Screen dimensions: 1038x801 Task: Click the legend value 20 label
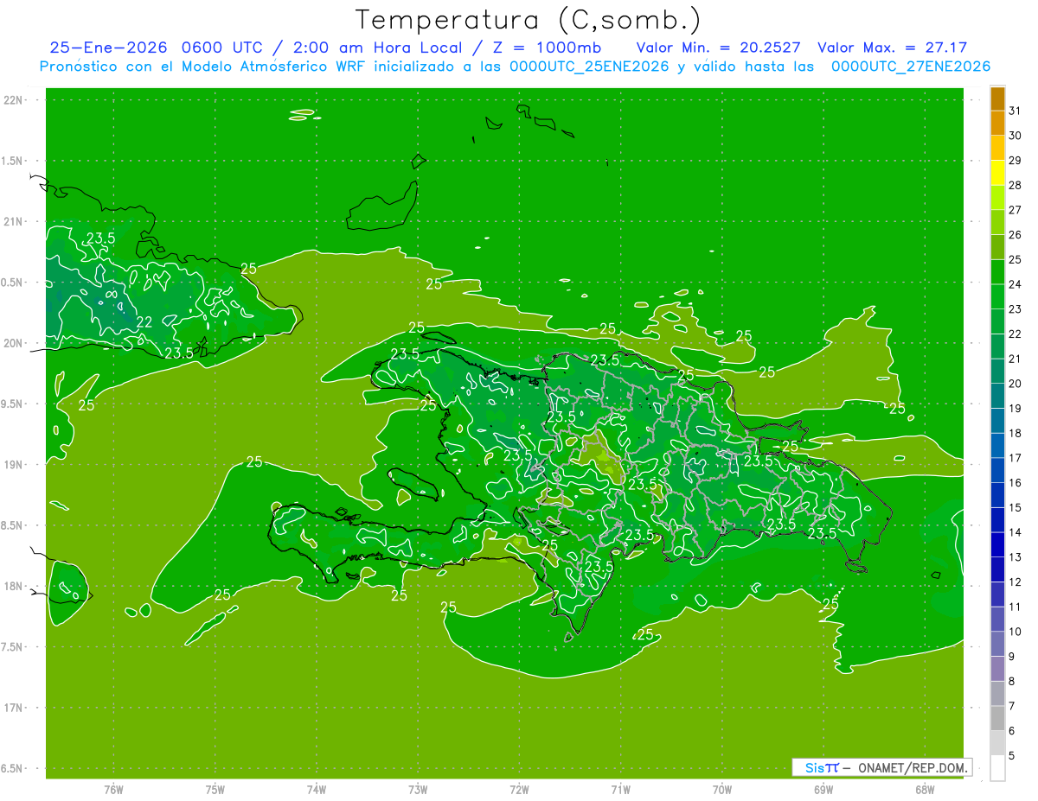tap(1016, 384)
